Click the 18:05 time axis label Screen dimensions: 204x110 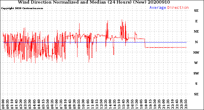pos(141,104)
